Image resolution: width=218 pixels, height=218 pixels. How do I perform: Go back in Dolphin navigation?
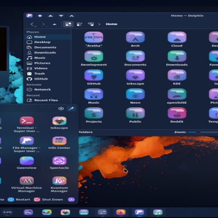tap(33, 24)
